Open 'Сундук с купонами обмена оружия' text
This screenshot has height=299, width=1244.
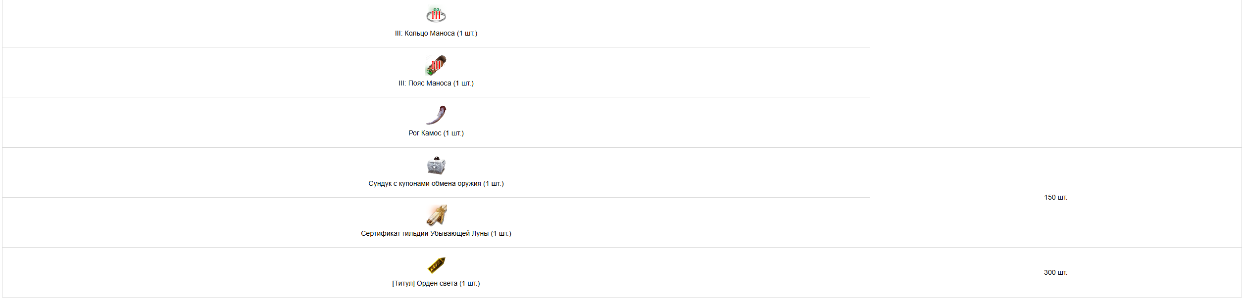(x=425, y=183)
